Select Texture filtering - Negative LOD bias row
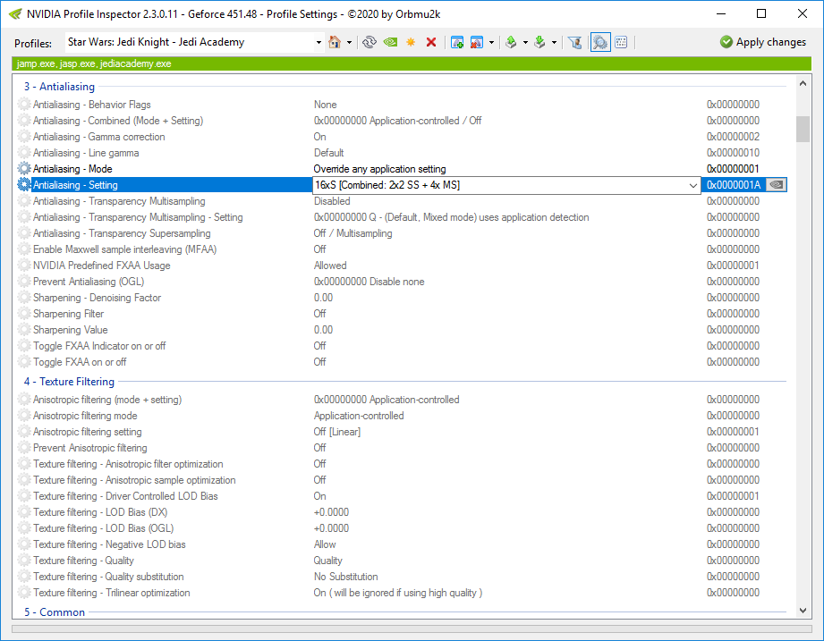This screenshot has height=641, width=824. pos(402,544)
